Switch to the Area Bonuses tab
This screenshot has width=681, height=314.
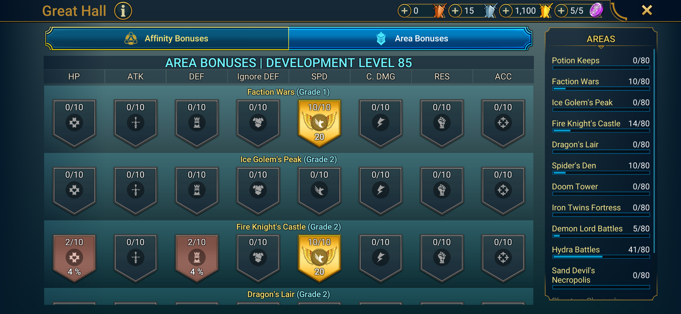point(410,39)
